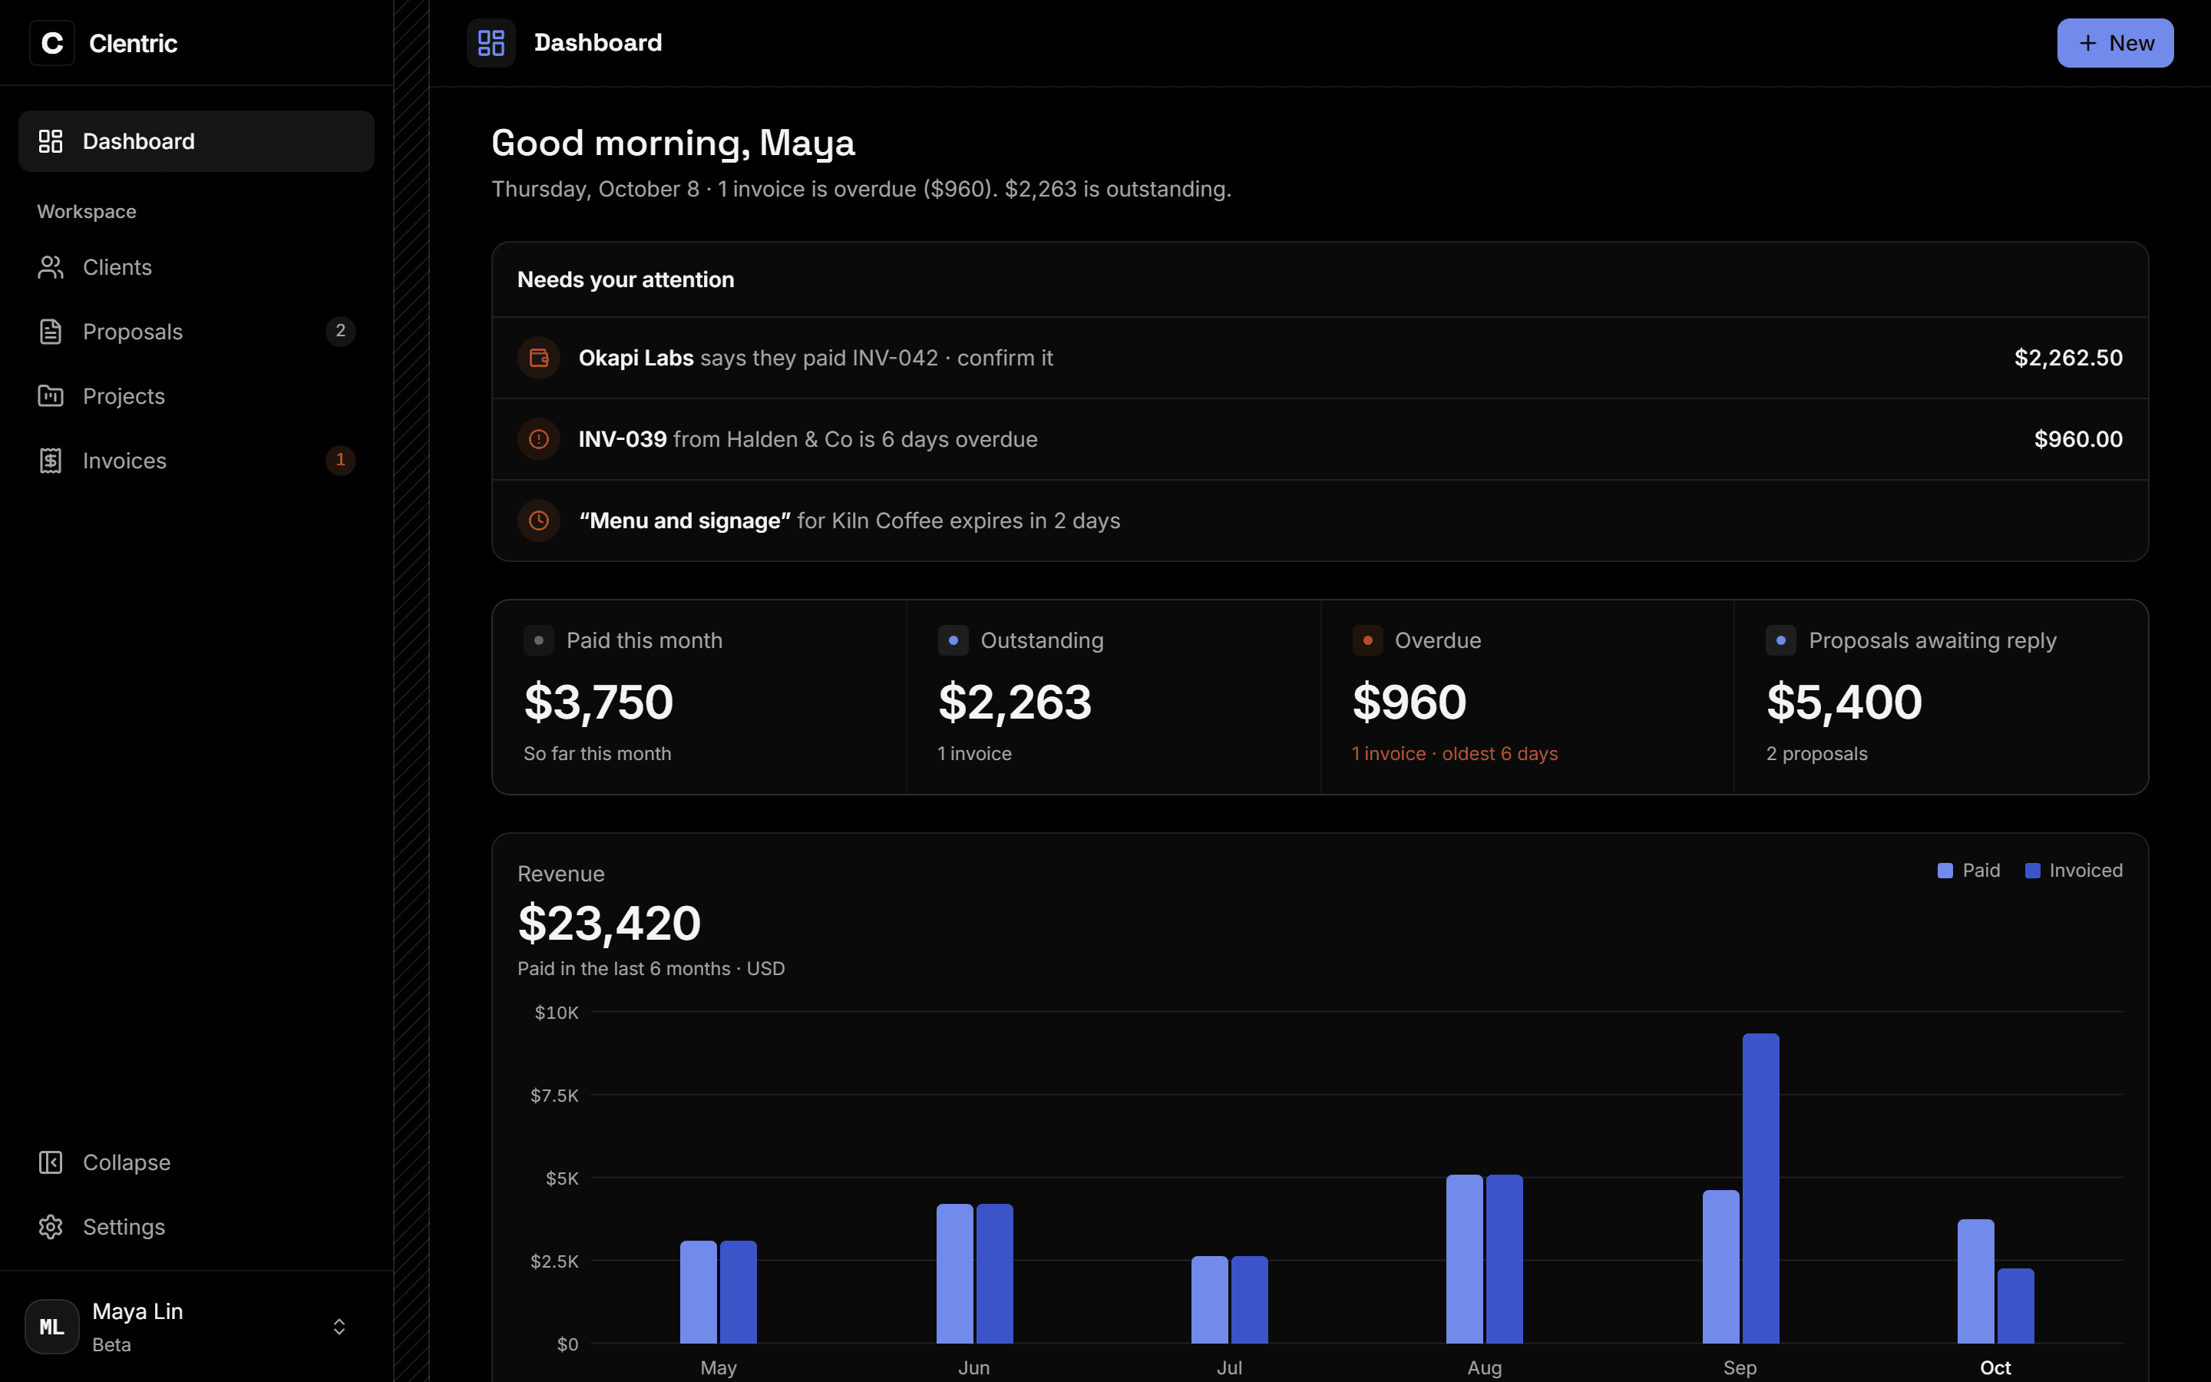Click the $3,750 paid this month value

[x=599, y=702]
